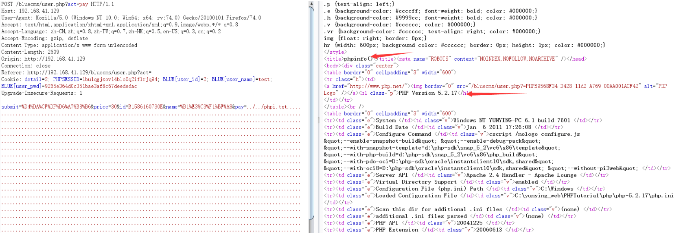The width and height of the screenshot is (694, 235).
Task: Click the ROBOTS meta tag content value
Action: point(517,59)
